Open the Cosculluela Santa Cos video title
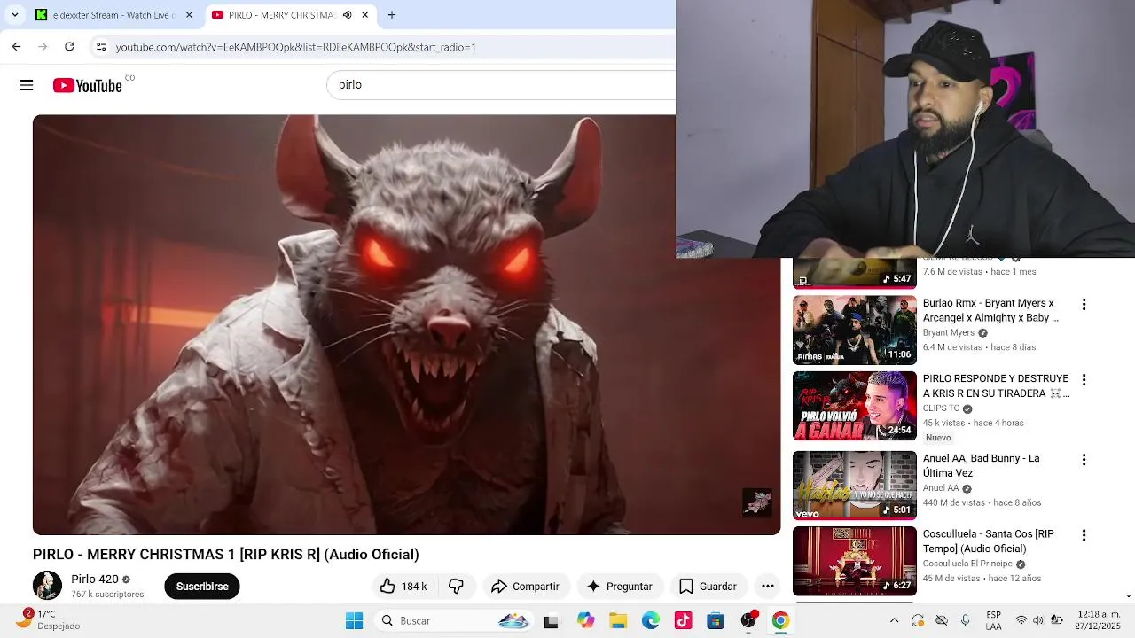This screenshot has height=638, width=1135. (989, 541)
